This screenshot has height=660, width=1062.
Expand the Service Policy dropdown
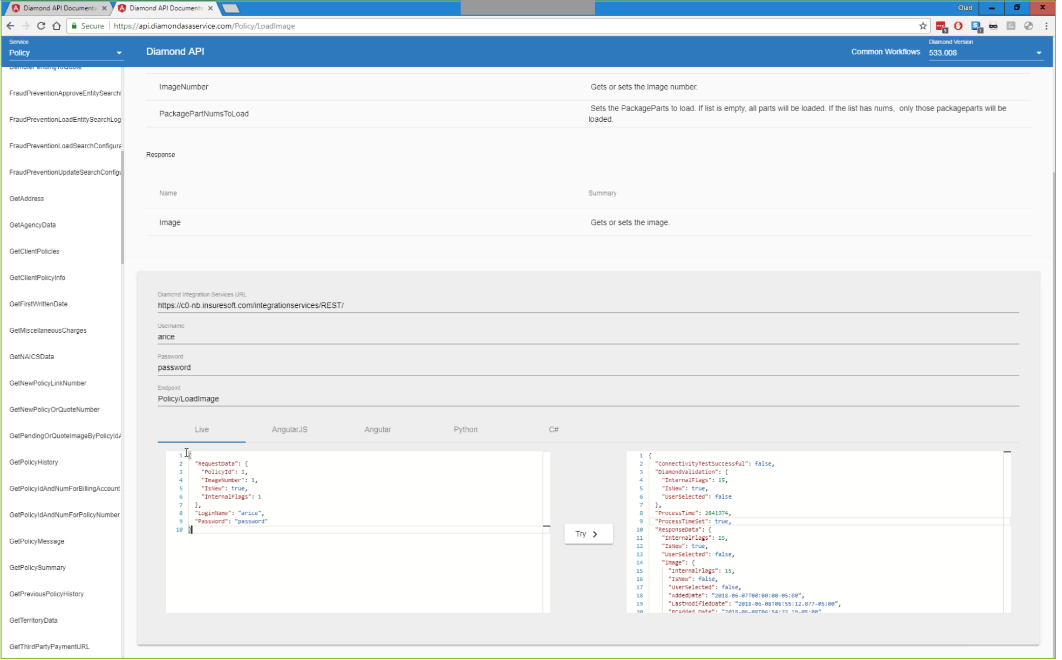coord(65,53)
